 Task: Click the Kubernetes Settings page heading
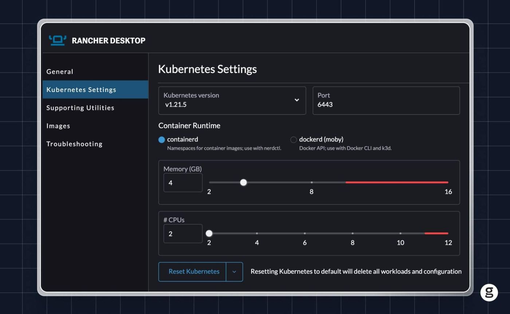click(208, 69)
